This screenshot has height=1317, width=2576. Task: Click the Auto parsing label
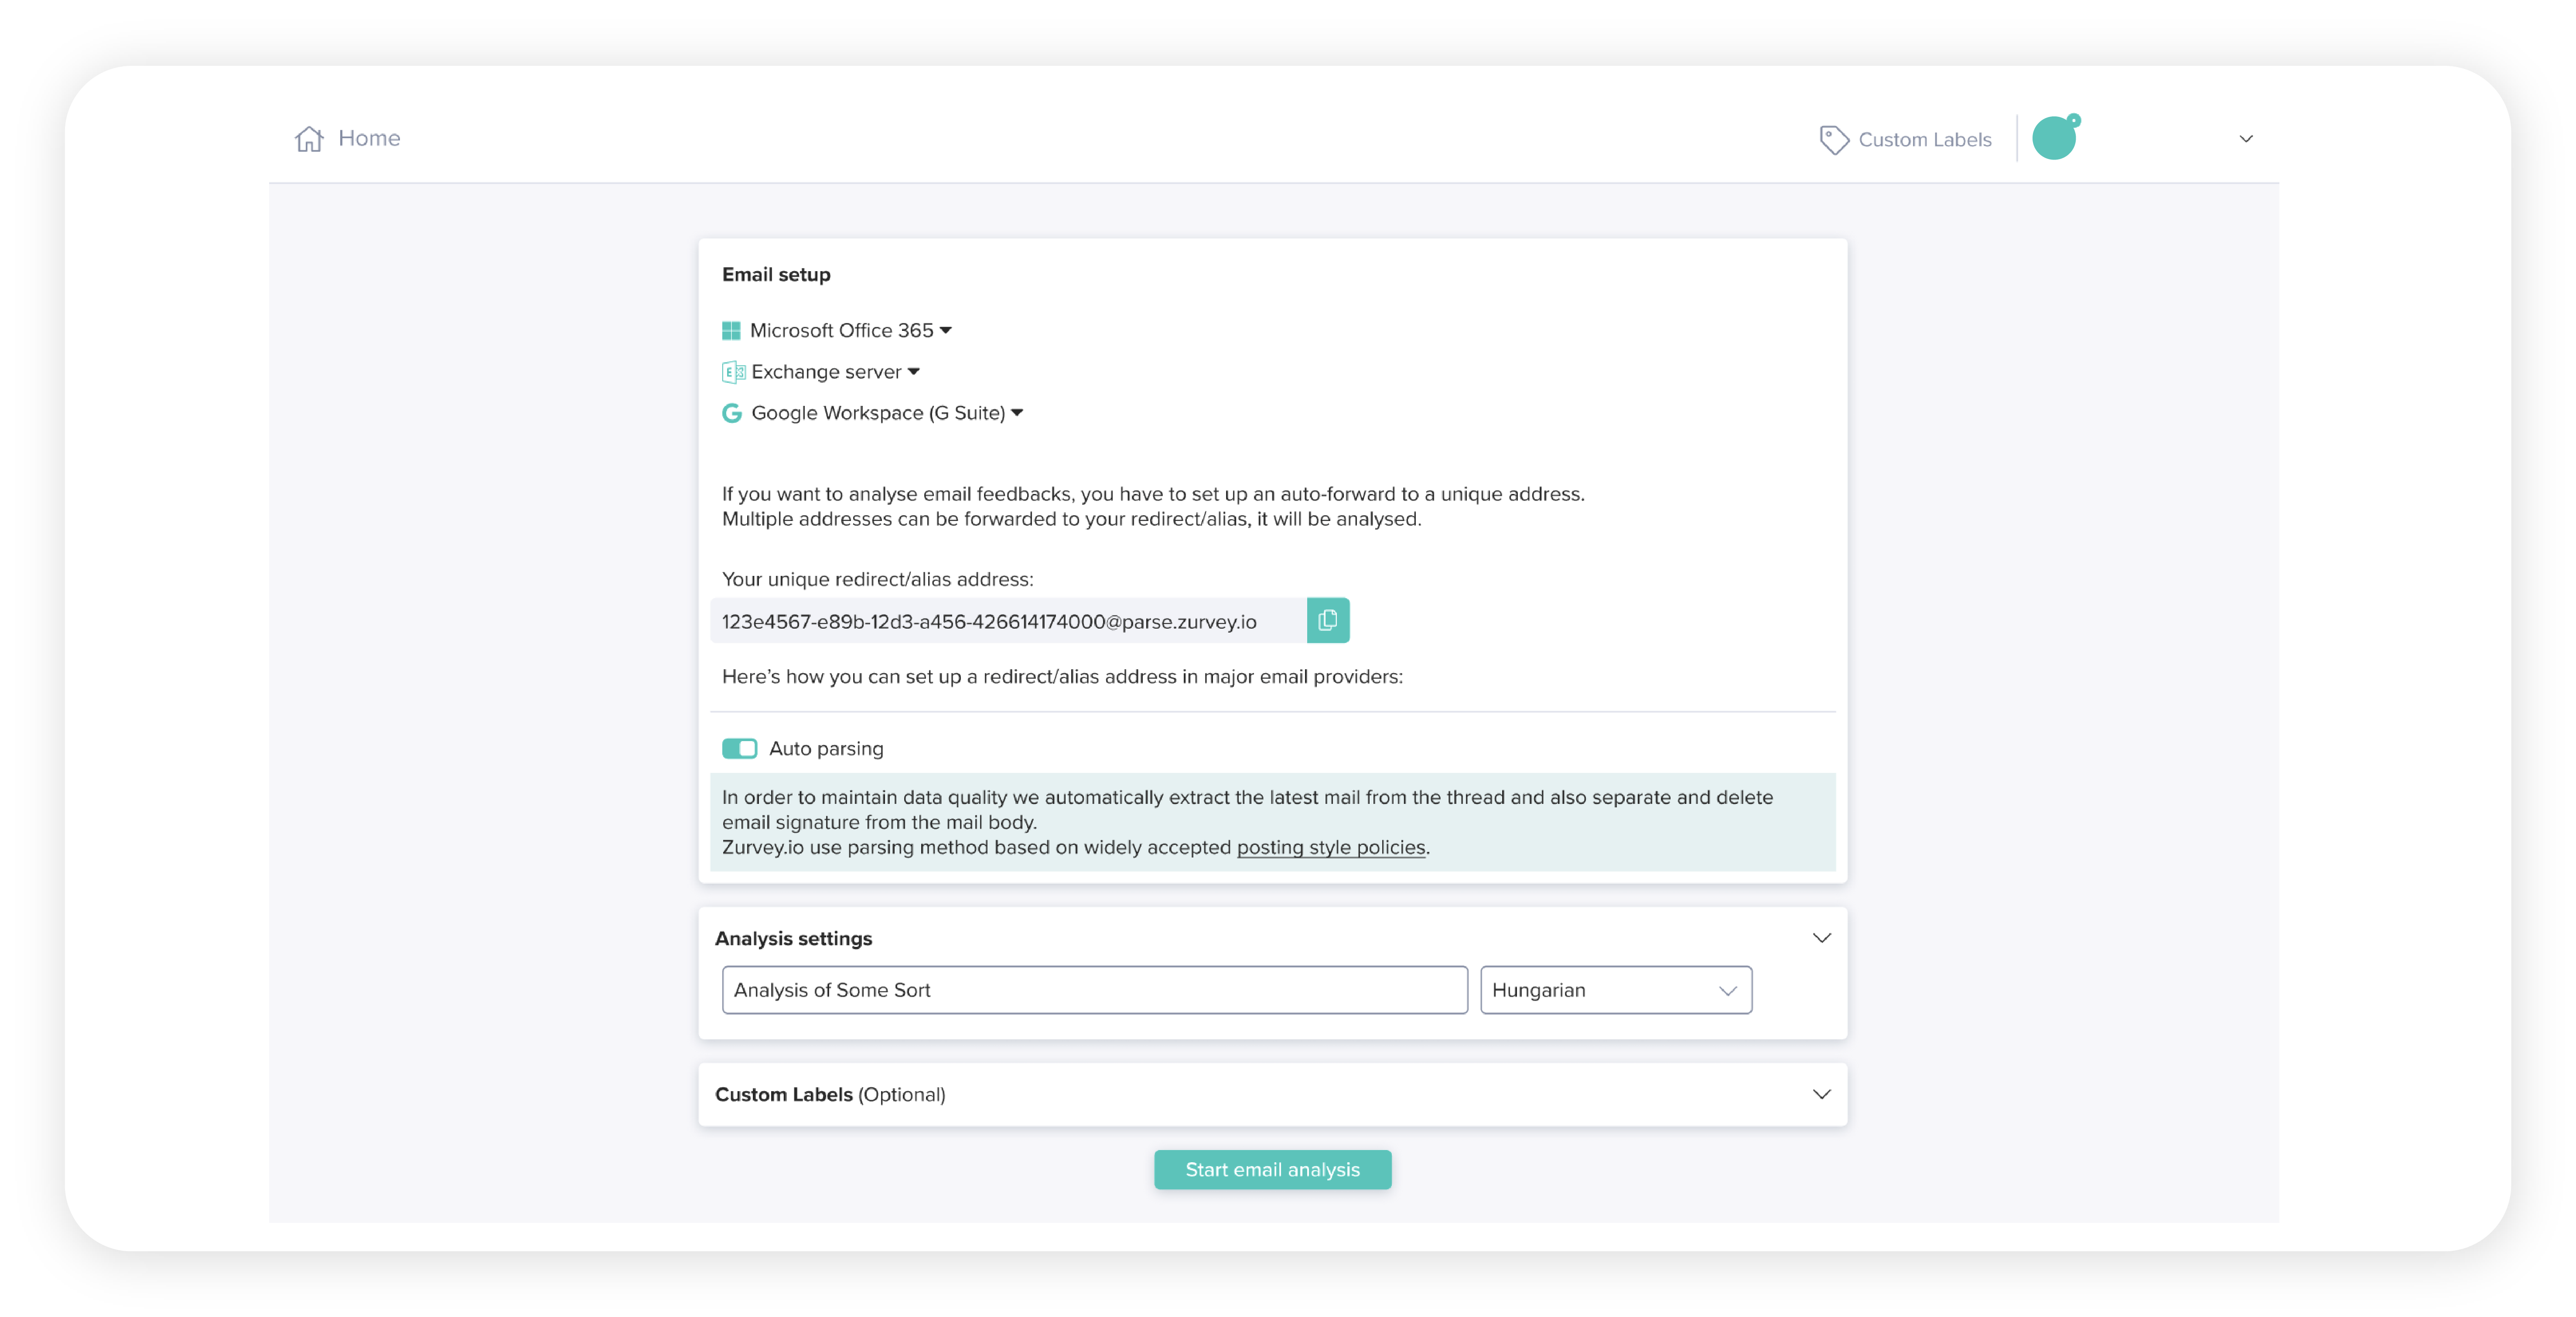click(x=826, y=749)
